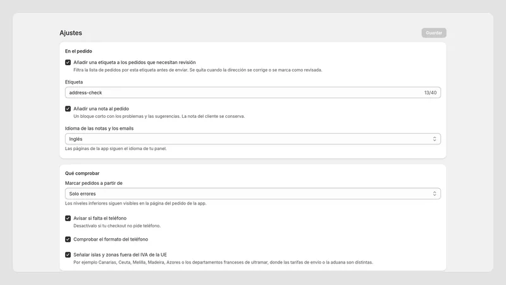This screenshot has width=506, height=285.
Task: Uncheck 'Añadir una etiqueta a los pedidos' checkbox
Action: pyautogui.click(x=68, y=62)
